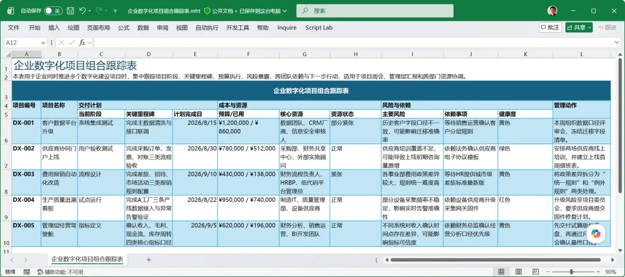Select the 企业数字化项目组合跟踪表 sheet tab
This screenshot has width=625, height=277.
tap(87, 260)
